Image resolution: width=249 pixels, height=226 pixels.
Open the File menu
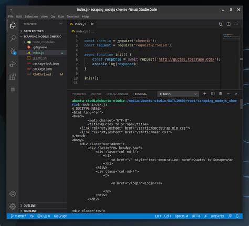tap(11, 17)
